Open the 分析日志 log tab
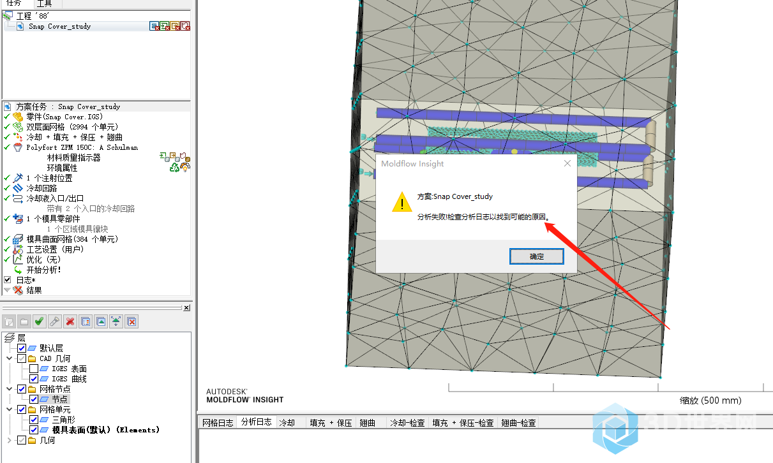 tap(256, 422)
